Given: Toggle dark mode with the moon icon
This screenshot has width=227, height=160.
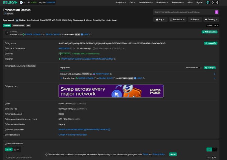Looking at the screenshot, I should click(x=213, y=2).
